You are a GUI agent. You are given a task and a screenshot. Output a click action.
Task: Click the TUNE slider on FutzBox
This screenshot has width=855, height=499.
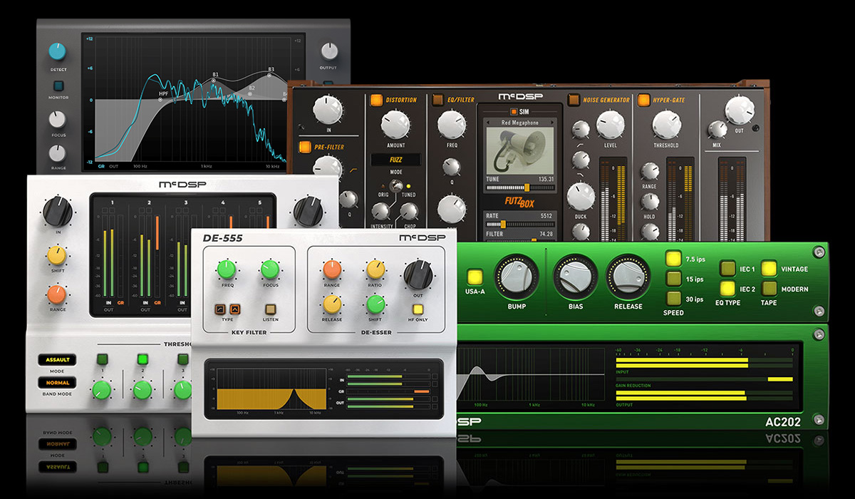click(521, 187)
